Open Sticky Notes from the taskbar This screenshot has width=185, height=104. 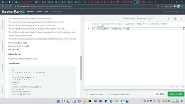pyautogui.click(x=106, y=101)
